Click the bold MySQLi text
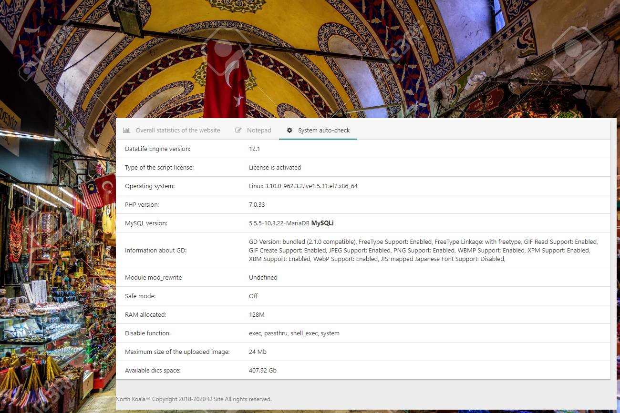This screenshot has height=413, width=620. [322, 223]
